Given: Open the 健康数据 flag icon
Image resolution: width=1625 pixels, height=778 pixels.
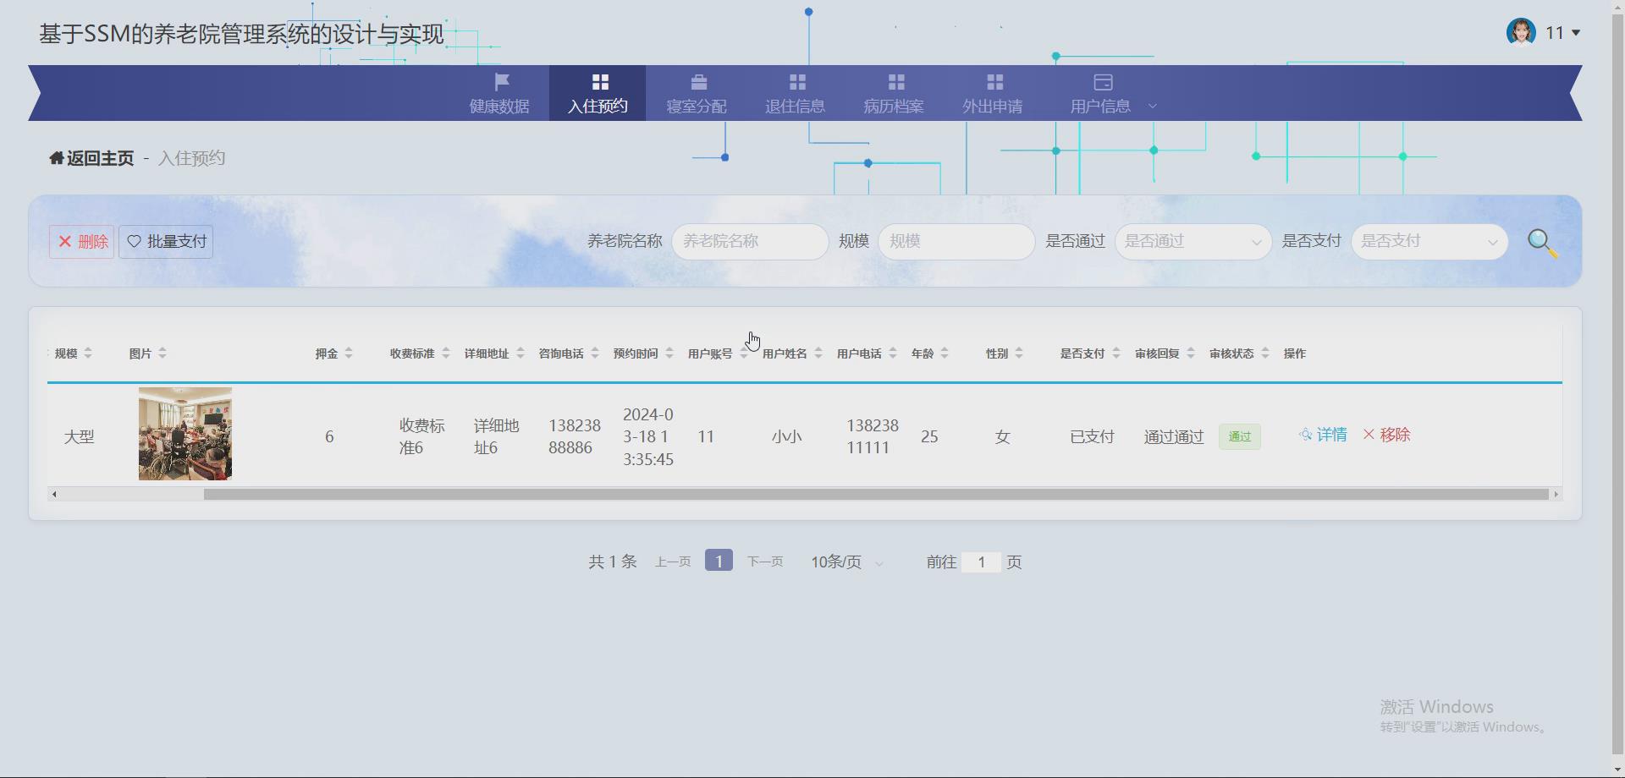Looking at the screenshot, I should point(500,82).
